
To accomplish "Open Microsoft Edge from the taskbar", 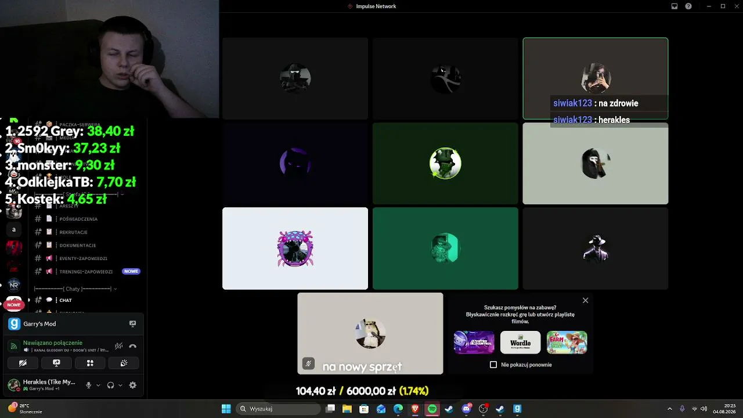I will pos(398,409).
